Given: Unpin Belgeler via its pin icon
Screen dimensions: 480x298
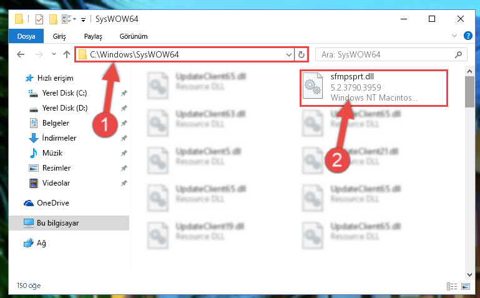Looking at the screenshot, I should click(x=124, y=123).
